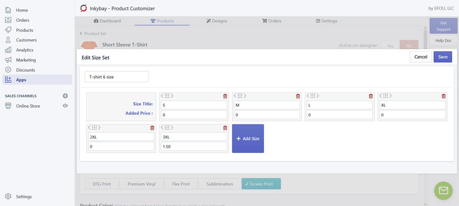The width and height of the screenshot is (459, 206).
Task: Open the Dashboard tab
Action: click(x=107, y=21)
